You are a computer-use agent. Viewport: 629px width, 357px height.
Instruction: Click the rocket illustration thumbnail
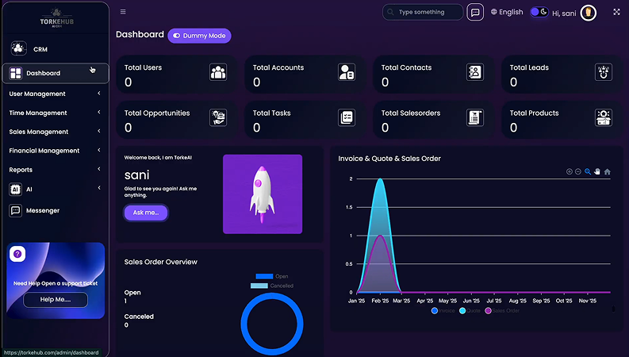[x=263, y=194]
